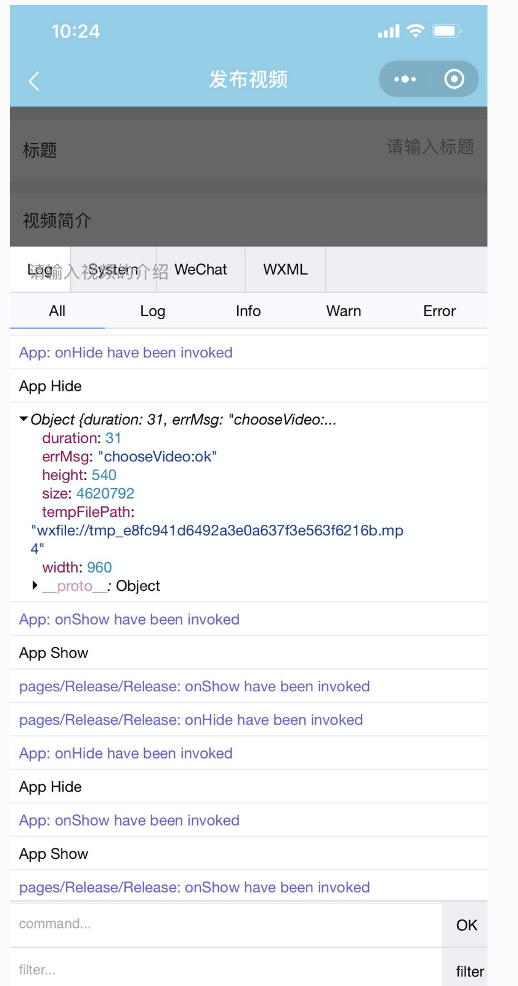Image resolution: width=518 pixels, height=986 pixels.
Task: Open the three-dots more menu
Action: [404, 80]
